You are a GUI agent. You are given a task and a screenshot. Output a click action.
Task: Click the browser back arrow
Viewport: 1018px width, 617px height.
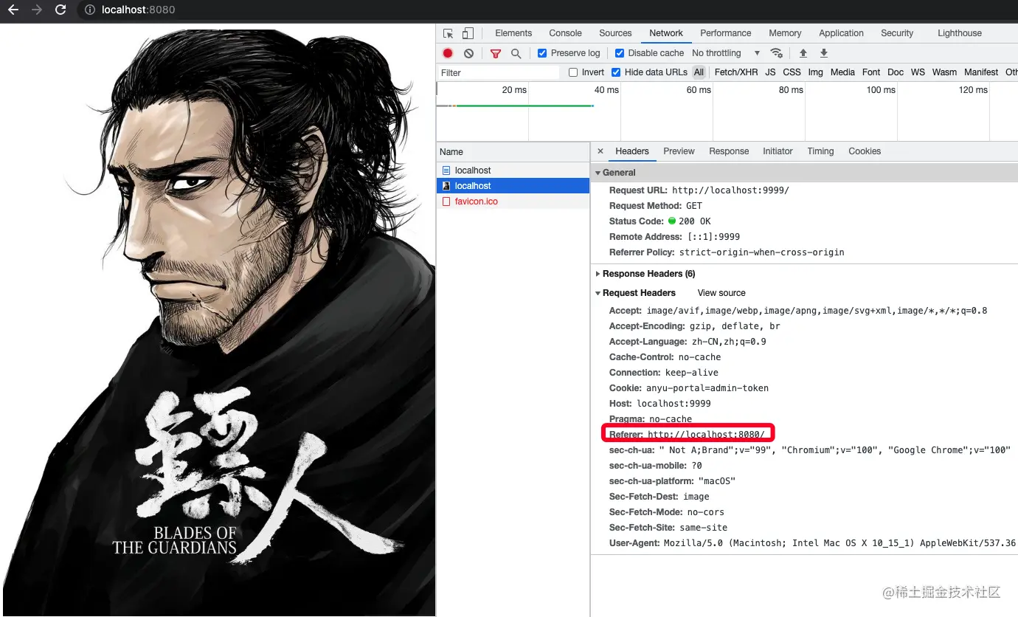(13, 10)
